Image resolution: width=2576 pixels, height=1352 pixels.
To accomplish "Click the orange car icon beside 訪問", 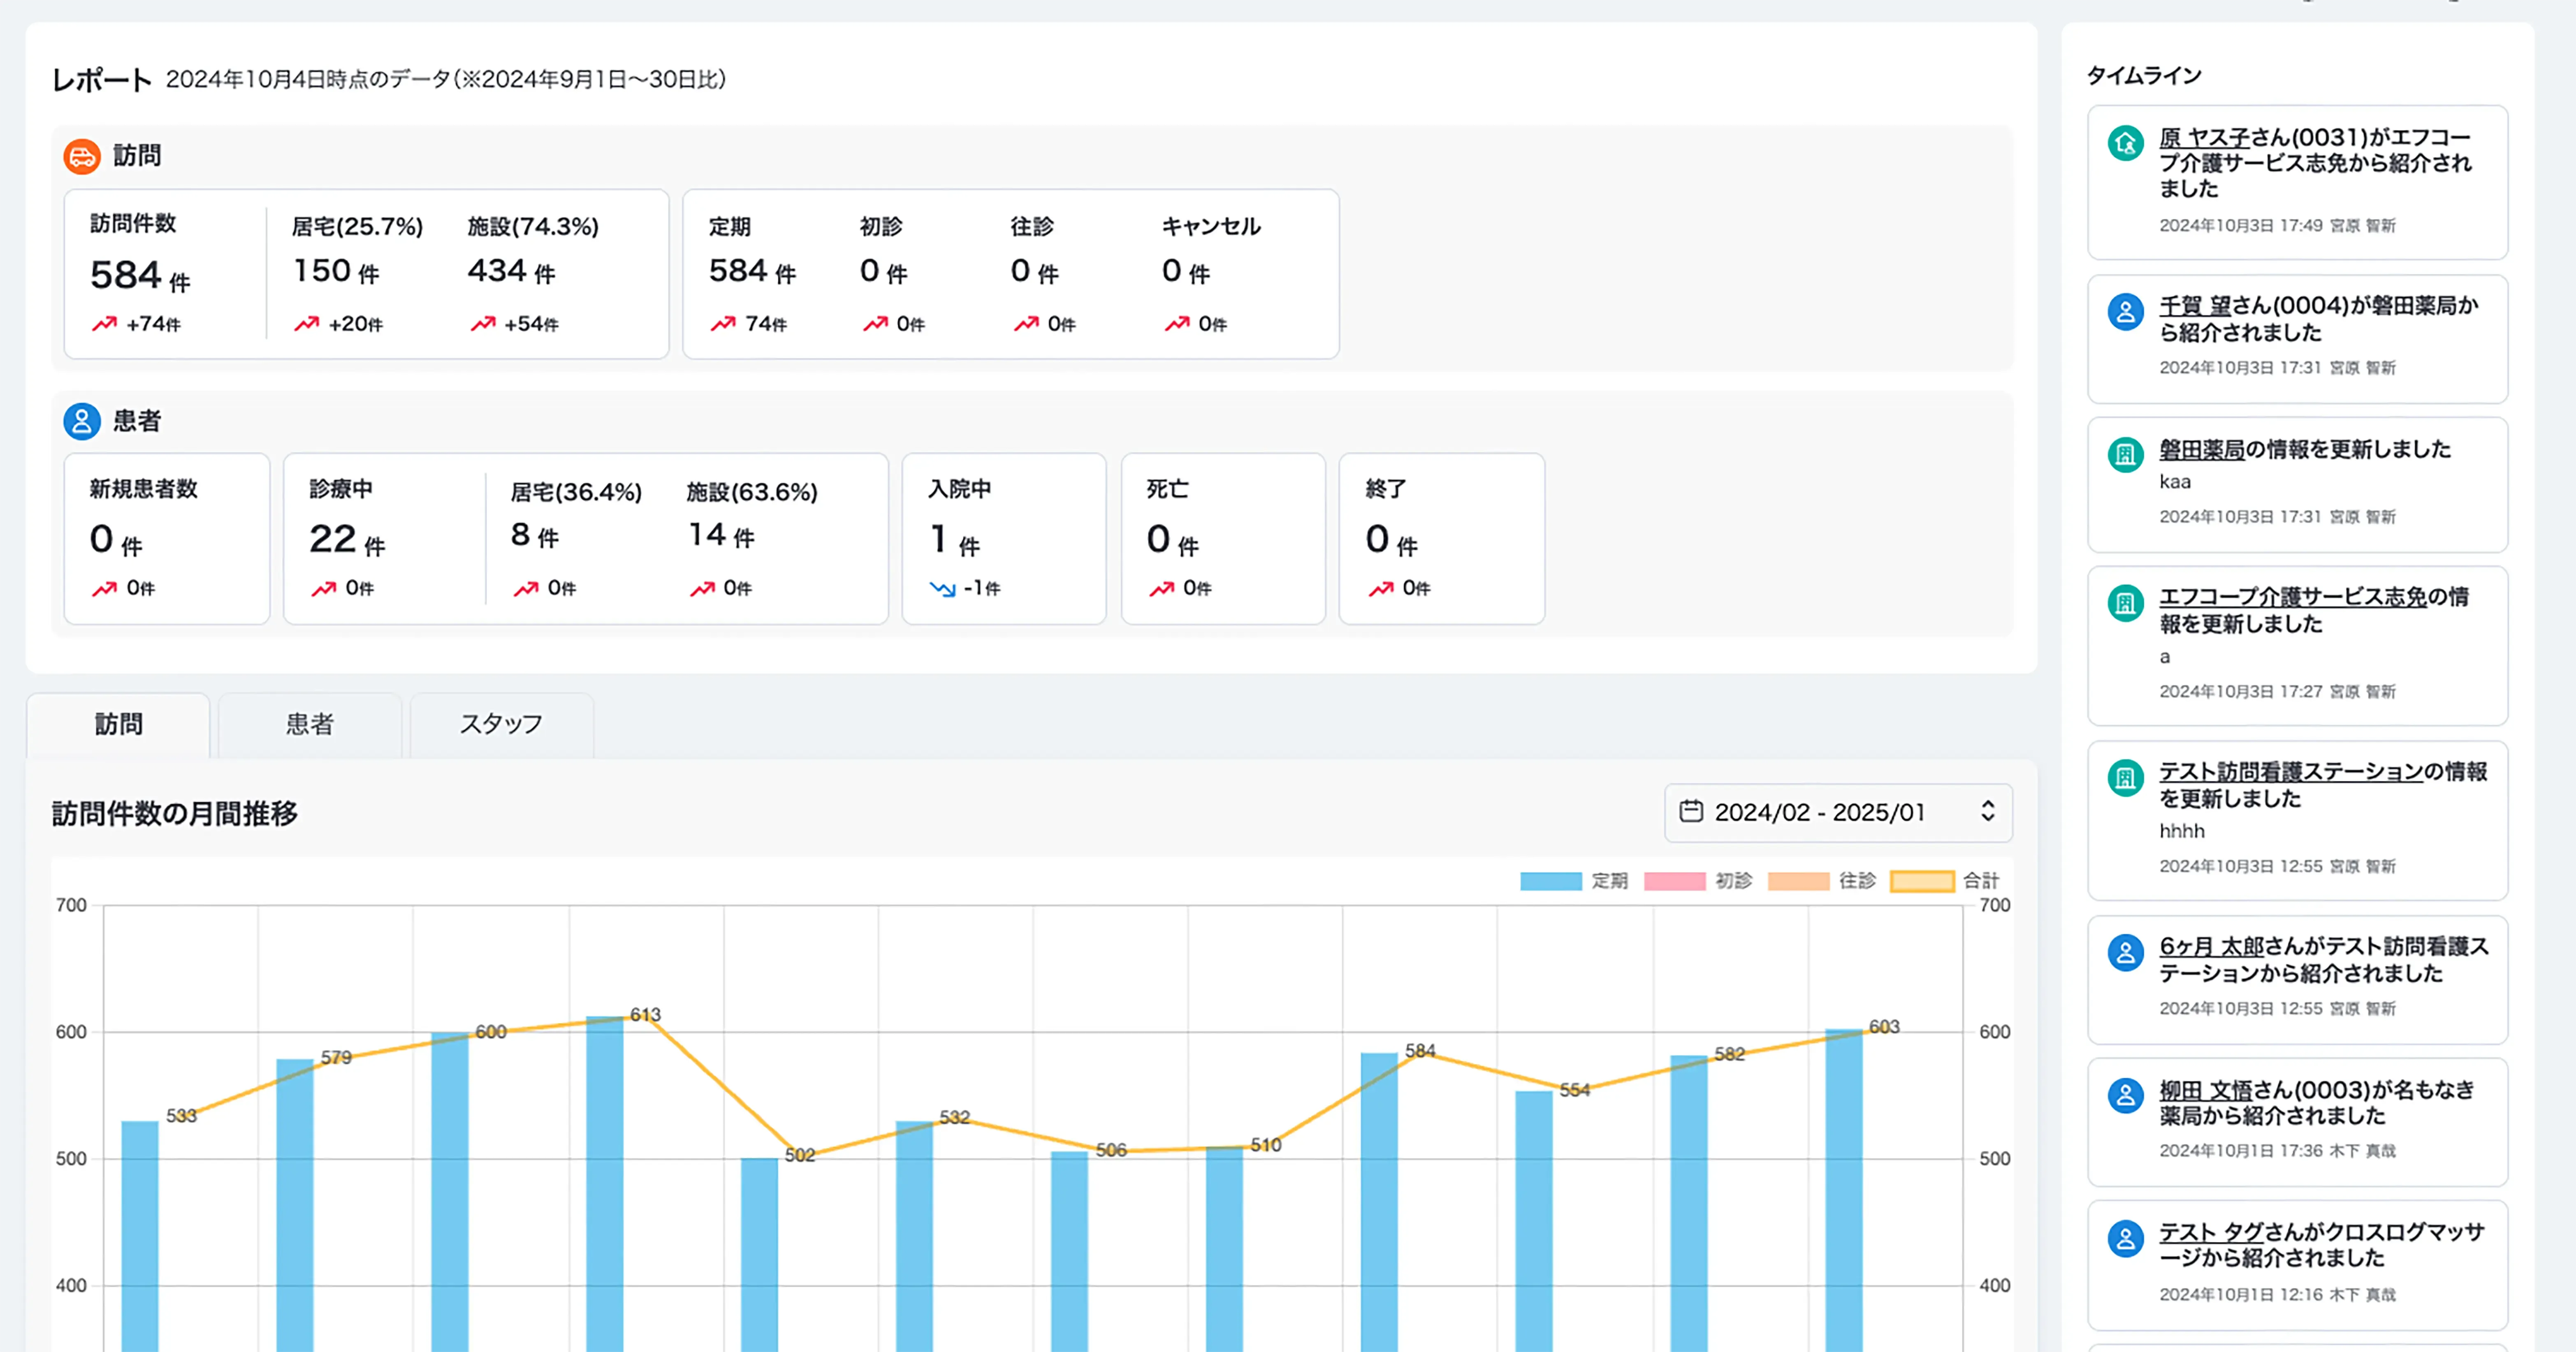I will pyautogui.click(x=82, y=156).
